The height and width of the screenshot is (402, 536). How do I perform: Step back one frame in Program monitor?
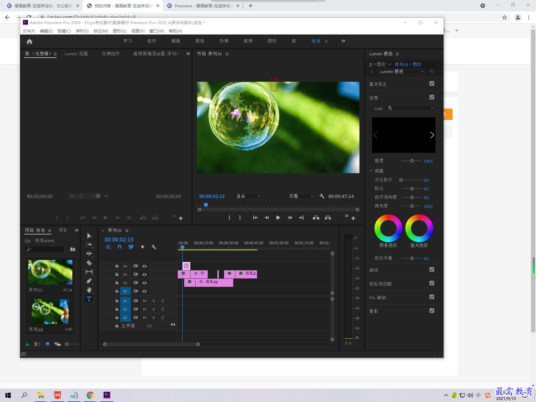(x=267, y=218)
